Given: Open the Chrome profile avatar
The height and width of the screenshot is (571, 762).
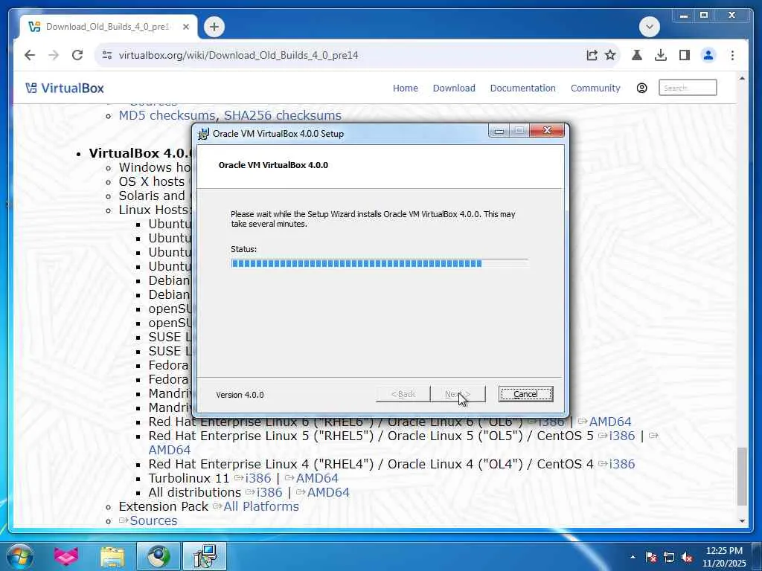Looking at the screenshot, I should pos(708,55).
